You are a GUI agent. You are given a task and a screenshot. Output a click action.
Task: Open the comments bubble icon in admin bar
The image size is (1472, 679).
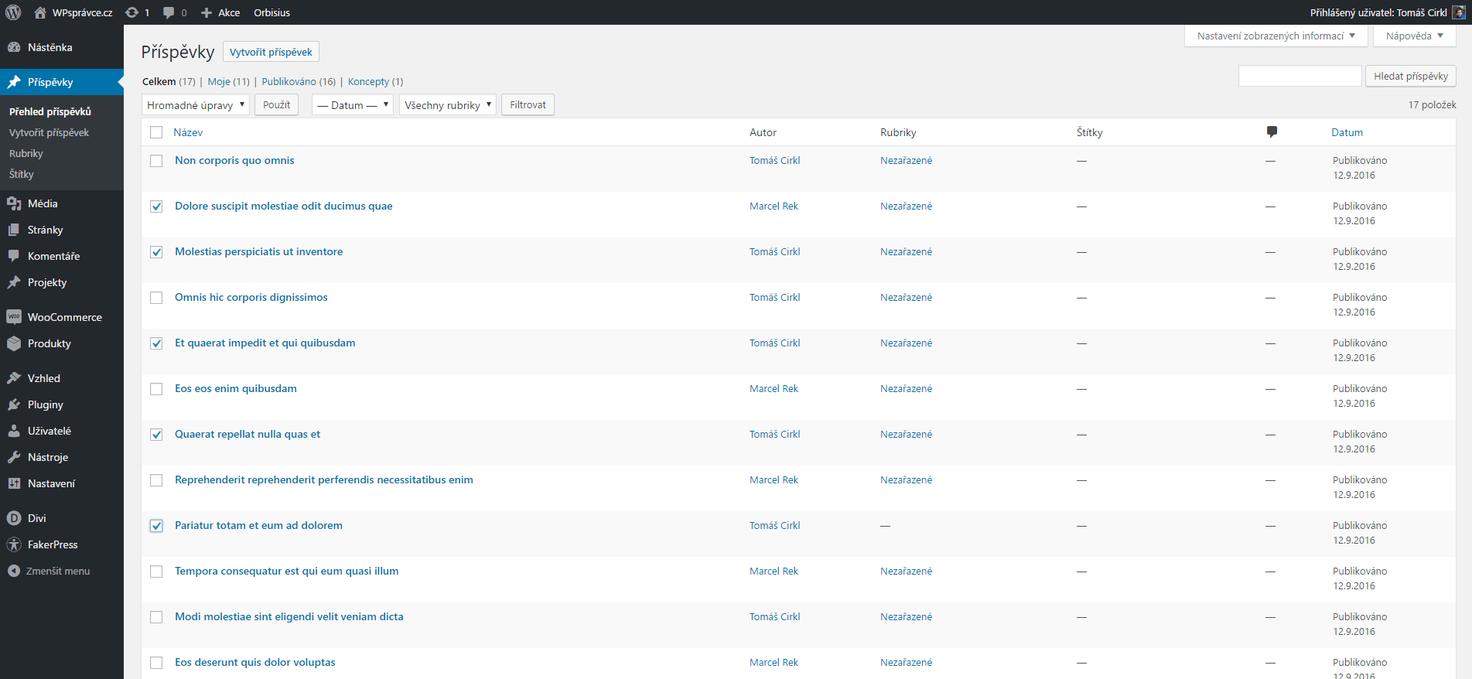[169, 12]
